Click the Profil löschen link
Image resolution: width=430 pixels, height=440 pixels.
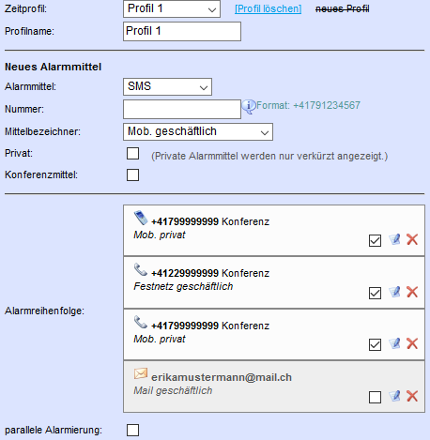tap(269, 8)
